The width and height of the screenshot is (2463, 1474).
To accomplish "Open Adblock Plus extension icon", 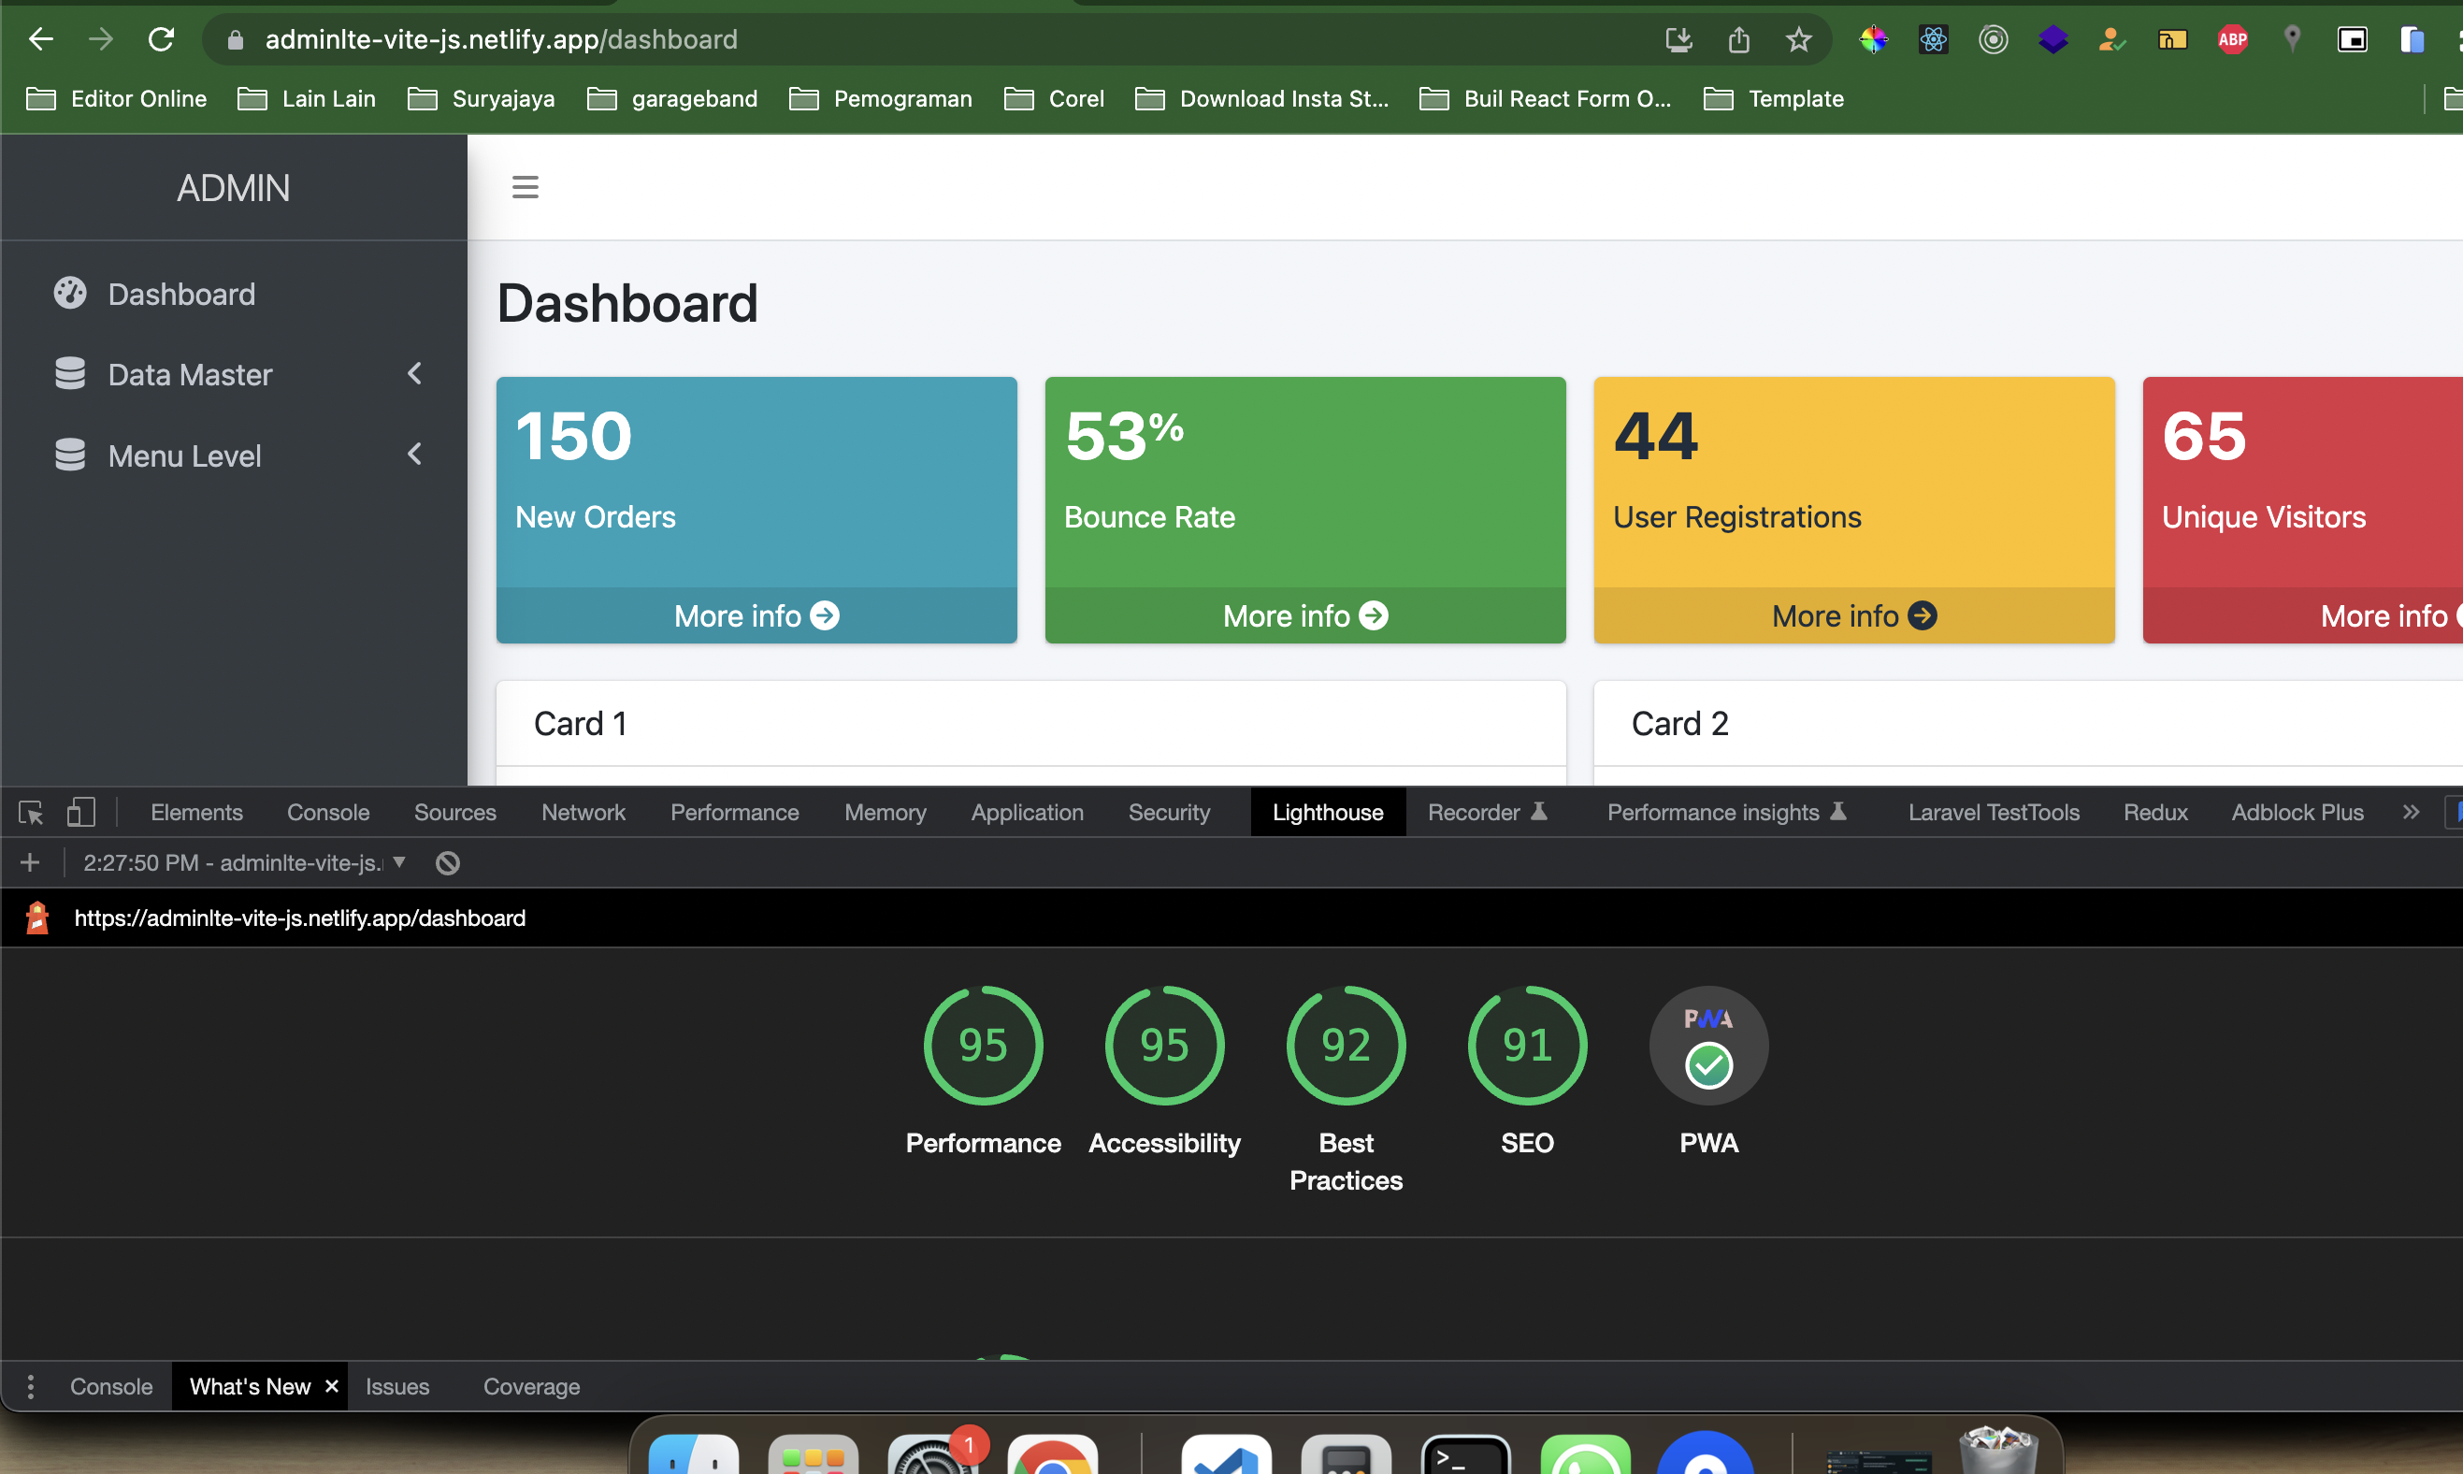I will pos(2232,39).
